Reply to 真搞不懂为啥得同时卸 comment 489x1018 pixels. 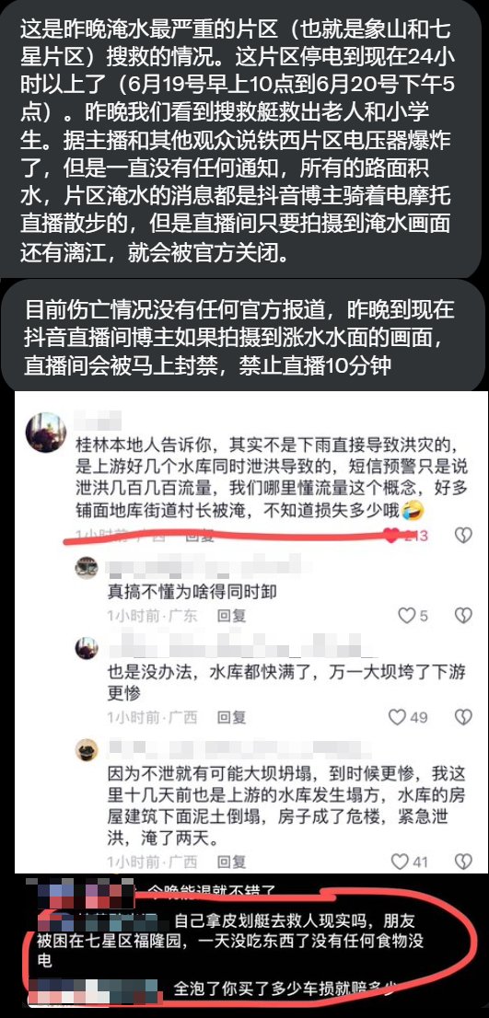(231, 616)
